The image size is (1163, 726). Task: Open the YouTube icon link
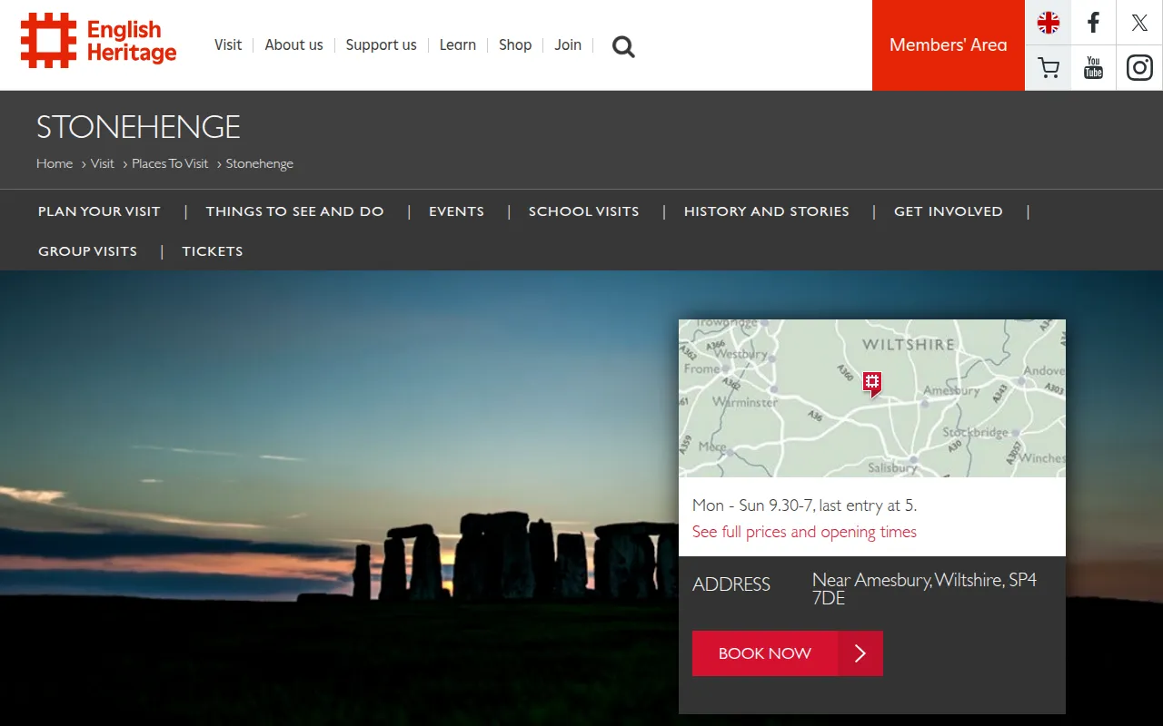[1094, 68]
